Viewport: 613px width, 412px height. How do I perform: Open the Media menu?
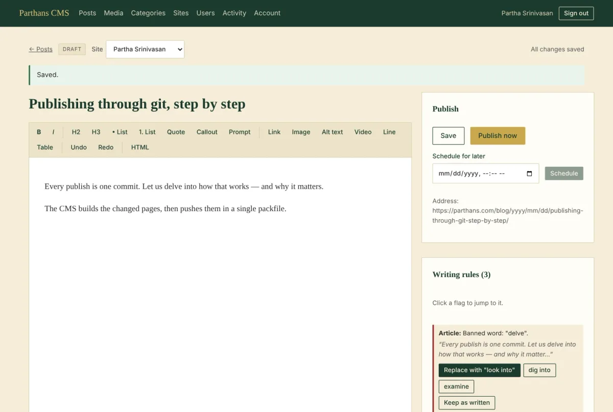[x=113, y=13]
